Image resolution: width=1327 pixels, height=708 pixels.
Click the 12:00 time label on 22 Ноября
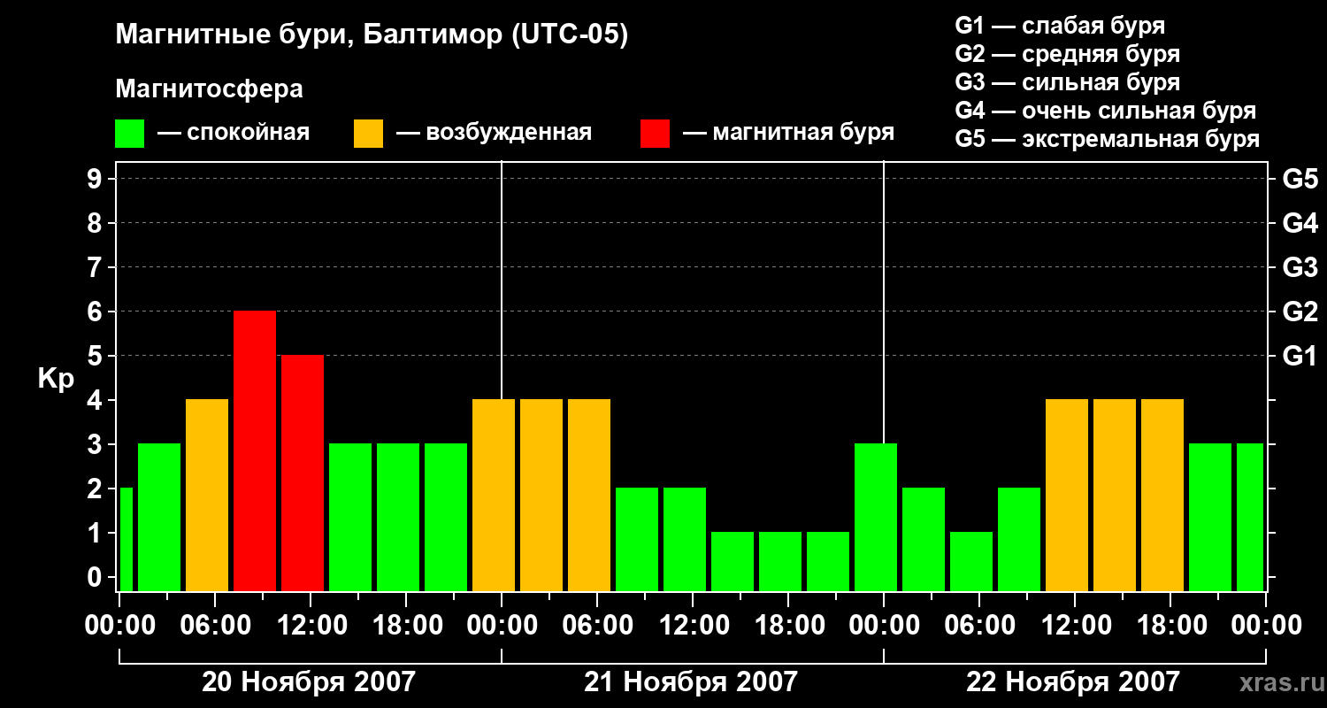[1075, 626]
